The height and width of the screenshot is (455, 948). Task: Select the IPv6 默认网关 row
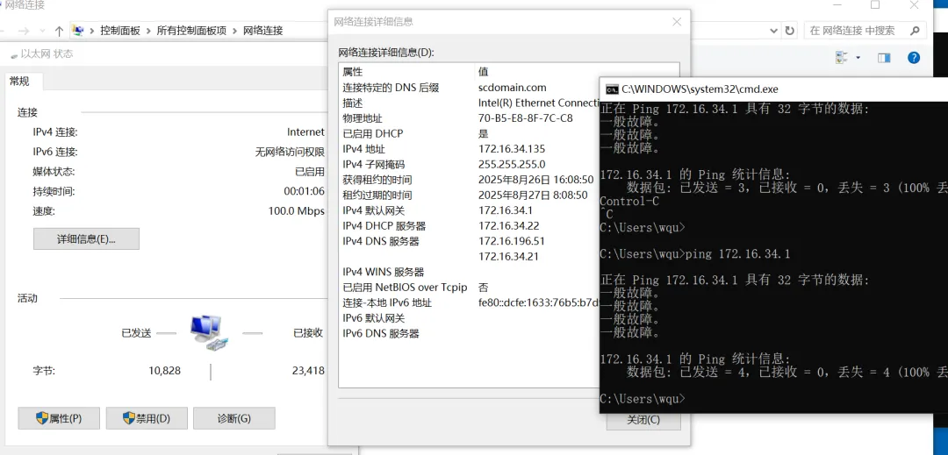click(x=469, y=318)
